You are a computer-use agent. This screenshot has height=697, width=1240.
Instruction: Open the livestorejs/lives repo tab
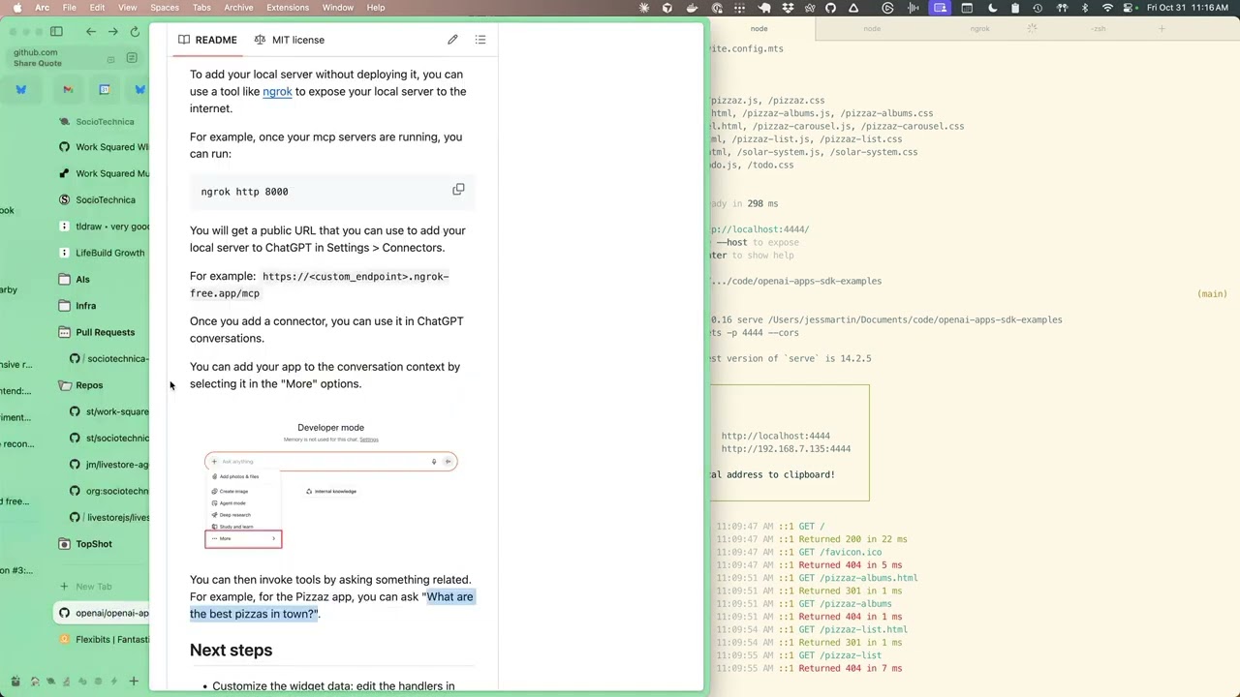[110, 517]
